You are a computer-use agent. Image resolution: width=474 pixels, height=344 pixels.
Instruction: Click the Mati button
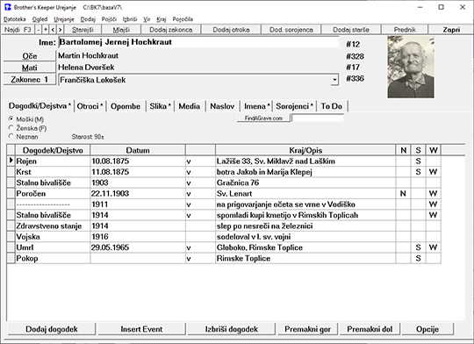coord(30,68)
